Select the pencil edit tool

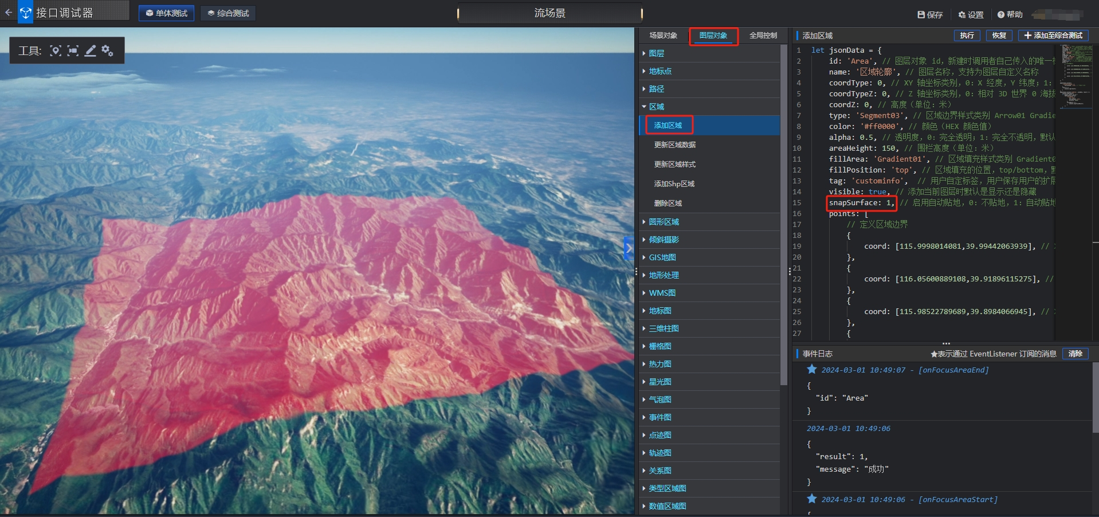[x=91, y=51]
